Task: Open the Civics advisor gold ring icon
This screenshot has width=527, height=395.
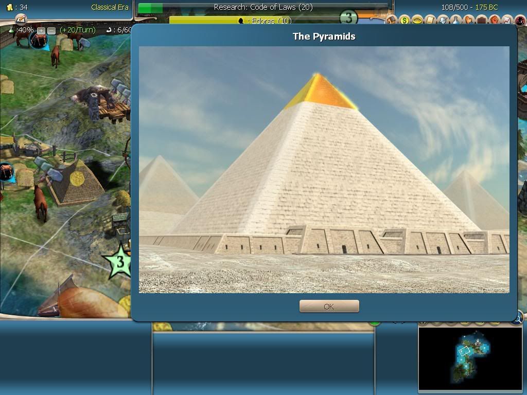Action: point(417,20)
